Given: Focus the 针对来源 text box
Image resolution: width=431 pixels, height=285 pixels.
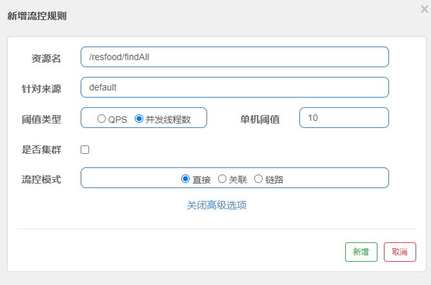Looking at the screenshot, I should click(234, 87).
